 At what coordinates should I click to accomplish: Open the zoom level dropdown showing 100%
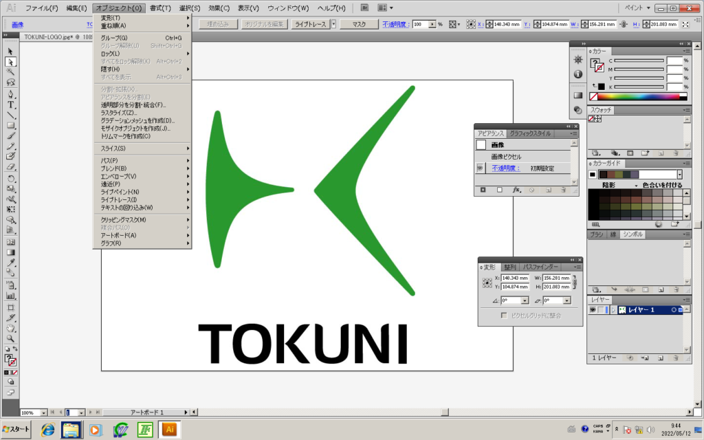coord(43,412)
